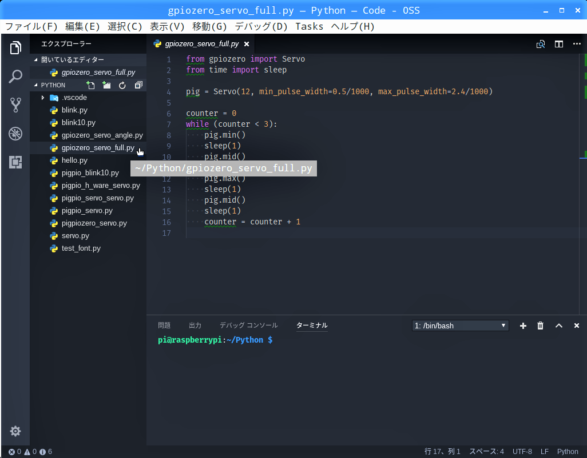
Task: Click the open changes search icon in editor toolbar
Action: pos(541,44)
